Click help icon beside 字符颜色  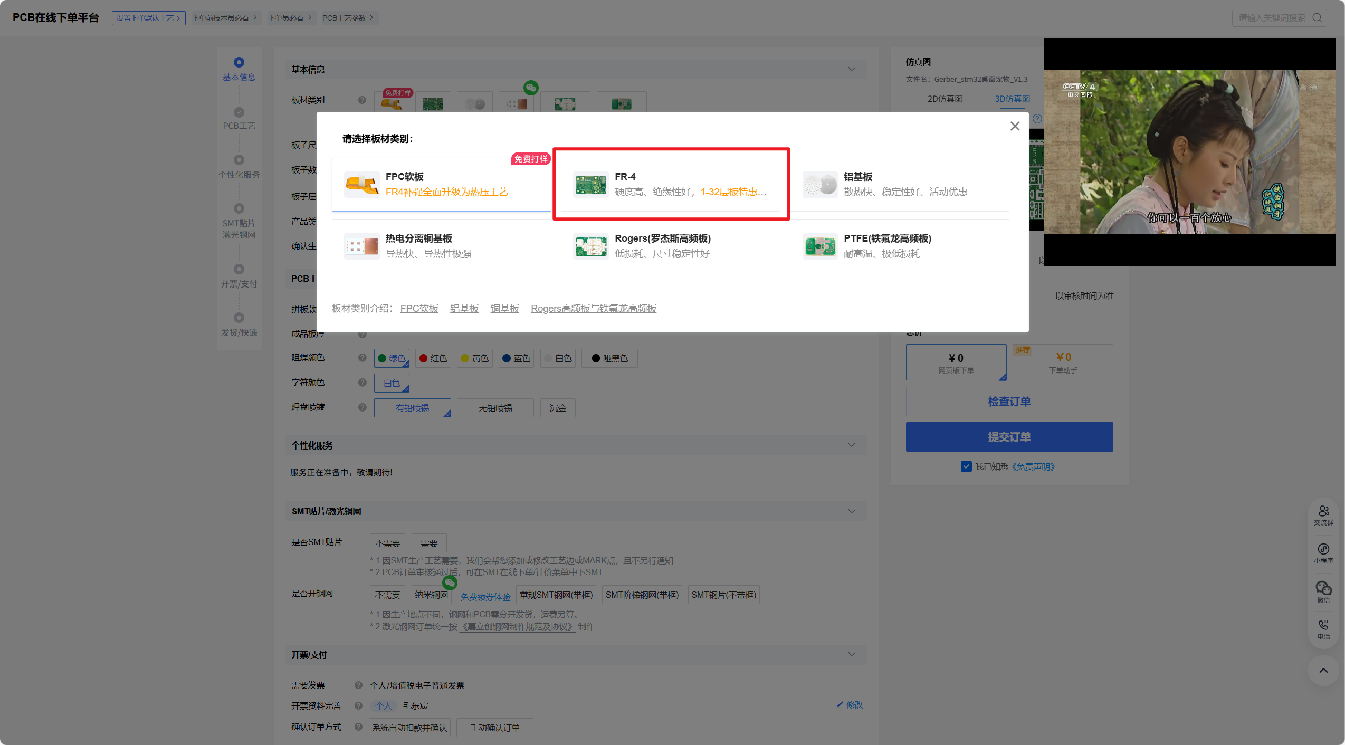[x=362, y=383]
